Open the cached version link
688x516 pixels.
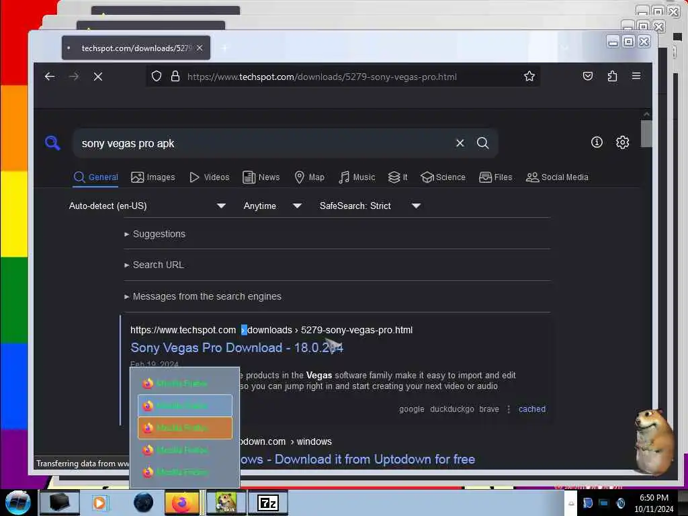[532, 409]
